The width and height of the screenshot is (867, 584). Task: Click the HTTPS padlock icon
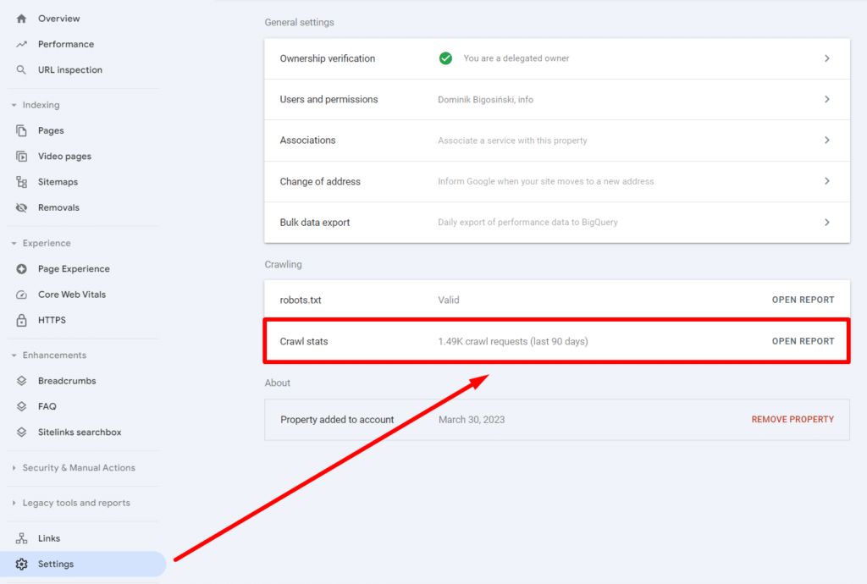tap(22, 321)
